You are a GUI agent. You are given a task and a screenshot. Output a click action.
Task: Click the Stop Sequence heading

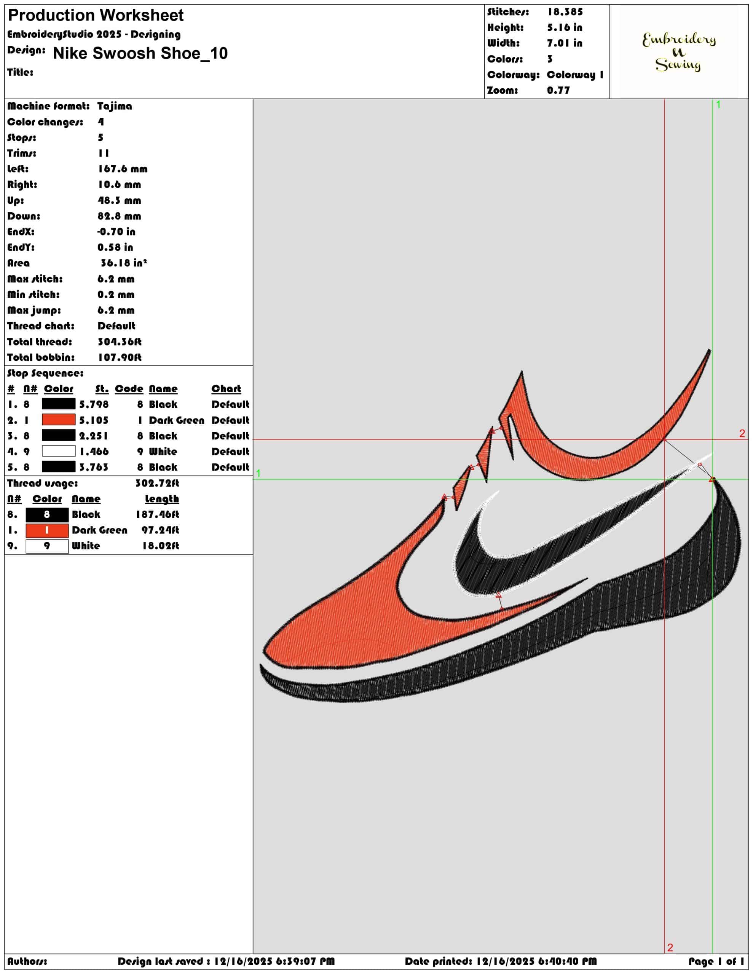(x=45, y=373)
